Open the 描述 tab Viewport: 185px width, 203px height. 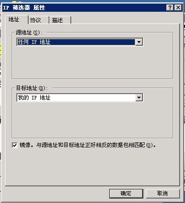[x=60, y=20]
